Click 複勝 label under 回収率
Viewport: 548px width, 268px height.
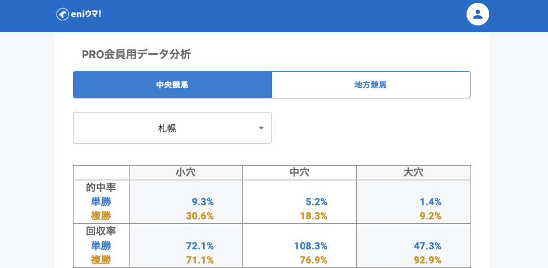(101, 260)
